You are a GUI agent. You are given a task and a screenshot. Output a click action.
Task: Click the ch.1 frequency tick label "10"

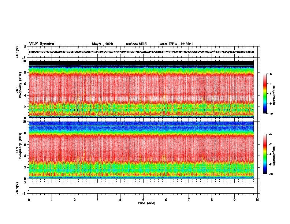24,61
